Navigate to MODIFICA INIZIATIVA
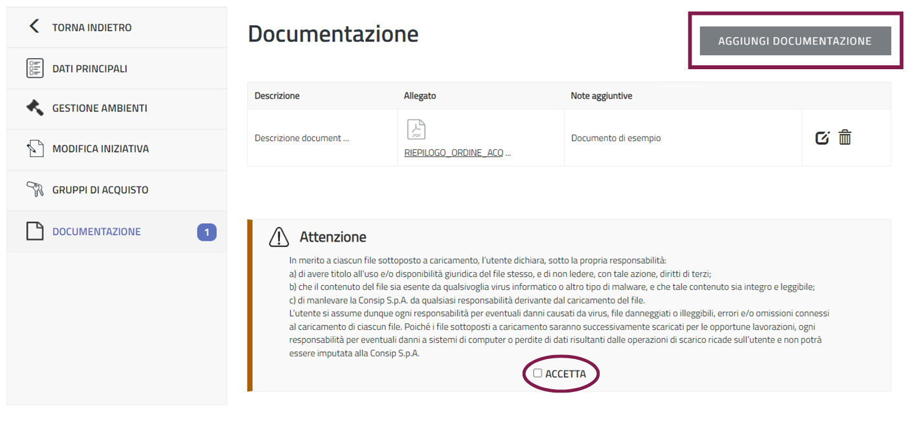Screen dimensions: 913x421 click(x=100, y=149)
